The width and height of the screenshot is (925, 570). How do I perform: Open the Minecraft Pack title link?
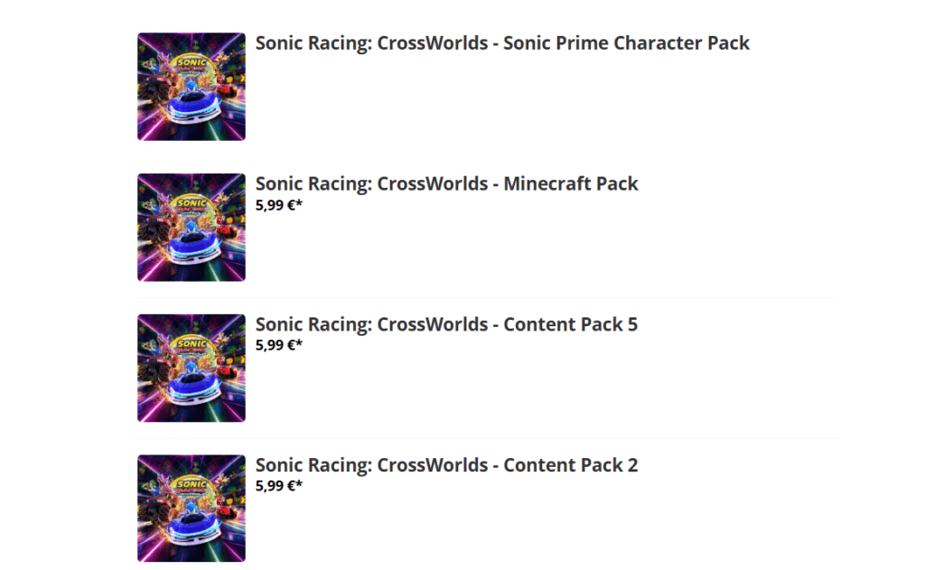click(x=446, y=184)
